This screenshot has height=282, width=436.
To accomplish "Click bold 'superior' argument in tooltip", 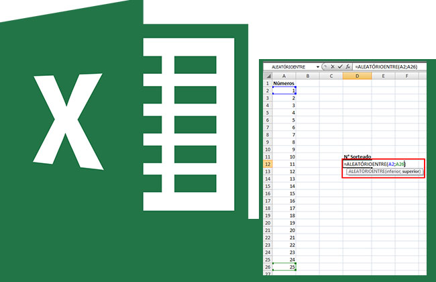I will coord(411,171).
